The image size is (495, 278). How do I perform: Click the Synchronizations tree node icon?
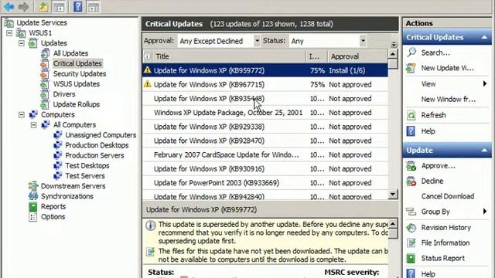(33, 196)
